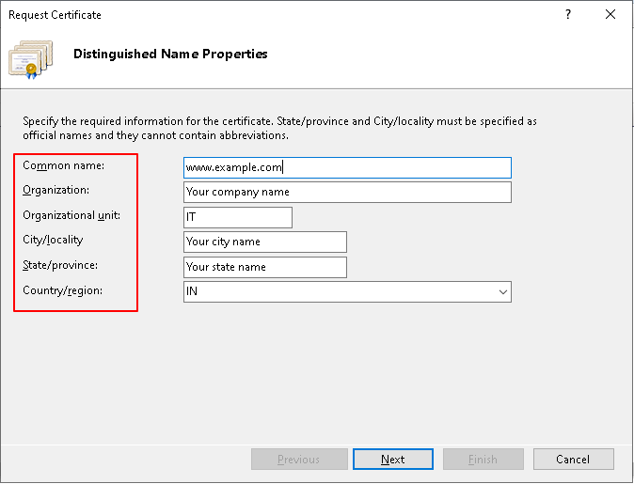The height and width of the screenshot is (484, 634).
Task: Click the "Organization:" label text
Action: (x=56, y=190)
